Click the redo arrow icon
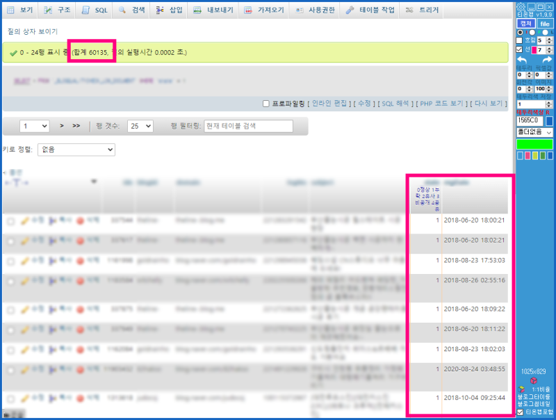The width and height of the screenshot is (556, 420). click(547, 60)
